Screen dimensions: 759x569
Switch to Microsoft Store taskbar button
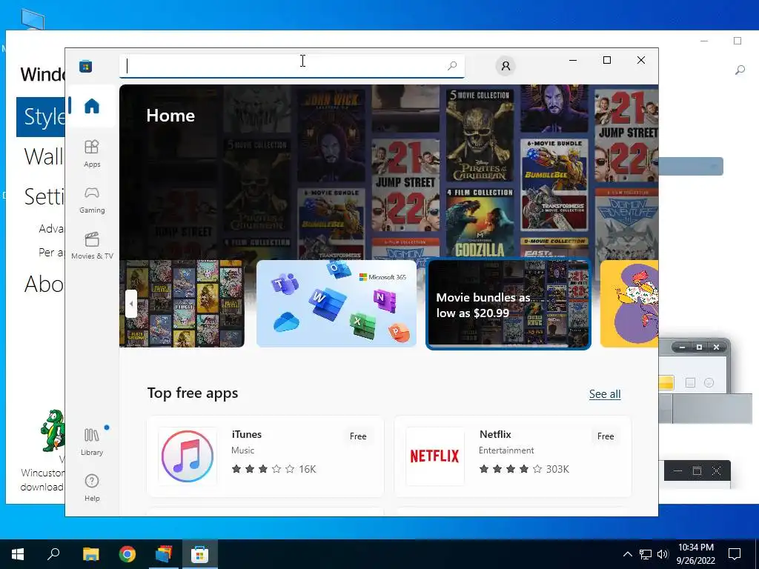coord(199,554)
